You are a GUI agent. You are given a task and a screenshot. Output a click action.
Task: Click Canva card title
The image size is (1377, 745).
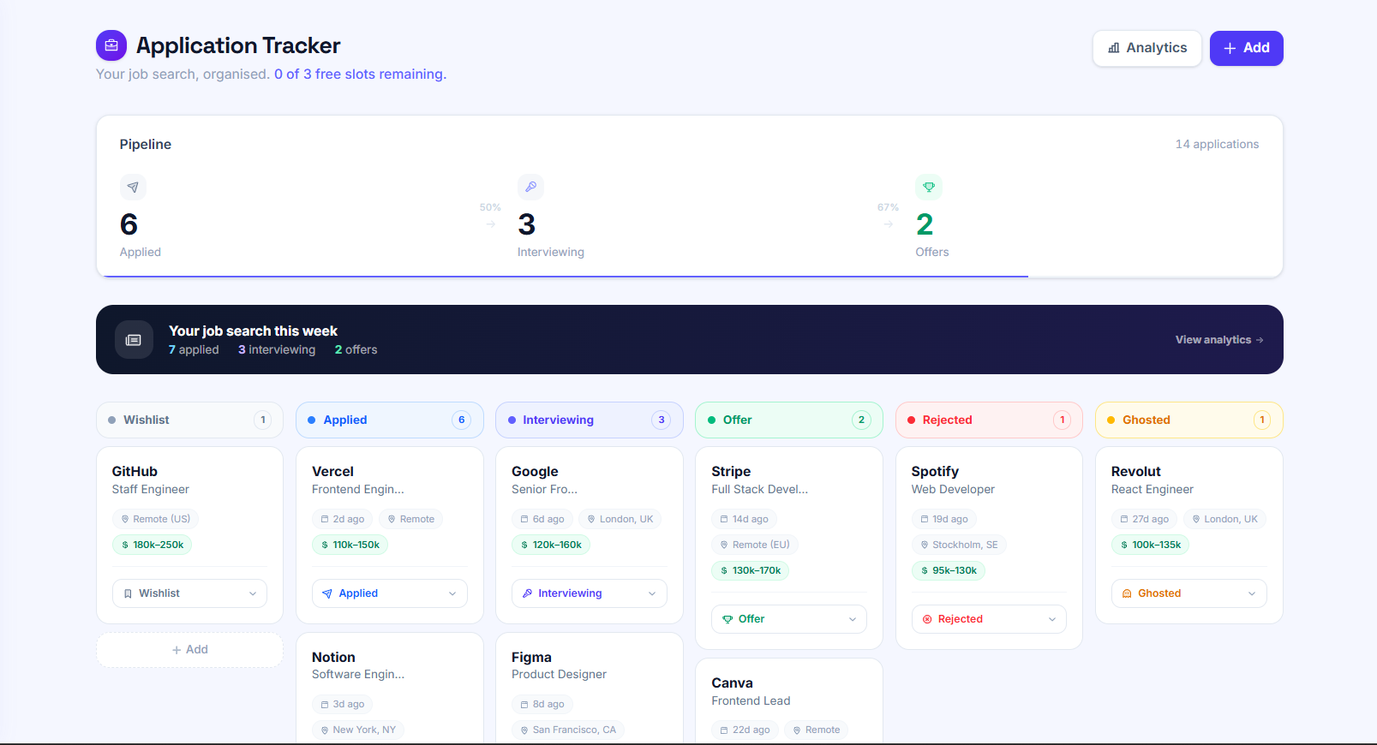coord(733,683)
